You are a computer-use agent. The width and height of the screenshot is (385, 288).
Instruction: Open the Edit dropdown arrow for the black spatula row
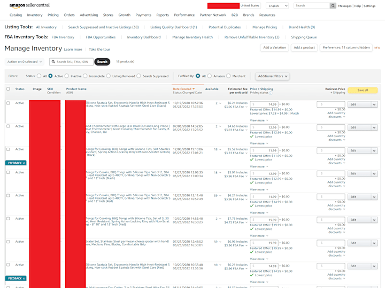point(374,105)
